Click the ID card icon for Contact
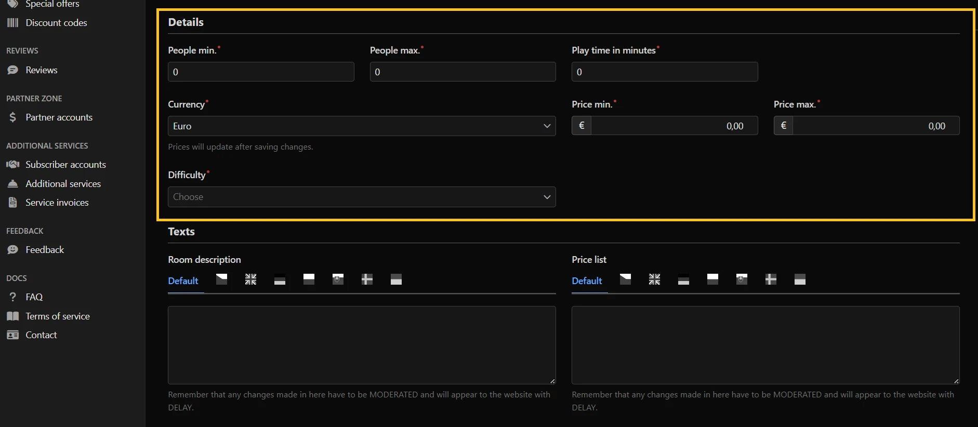 (x=12, y=335)
